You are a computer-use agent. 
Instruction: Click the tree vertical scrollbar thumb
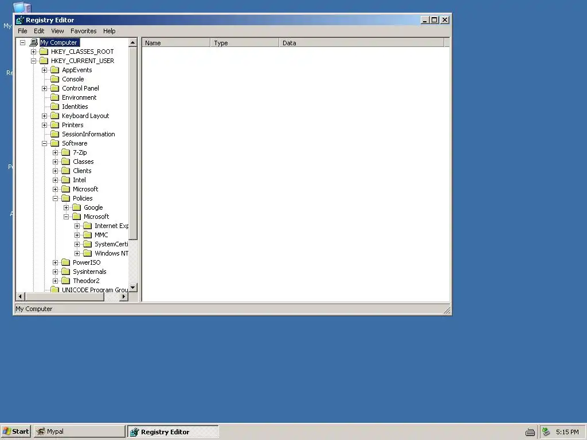[133, 143]
